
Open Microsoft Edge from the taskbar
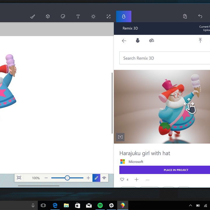point(55,205)
